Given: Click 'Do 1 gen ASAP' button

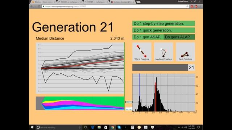Looking at the screenshot, I should point(148,37).
